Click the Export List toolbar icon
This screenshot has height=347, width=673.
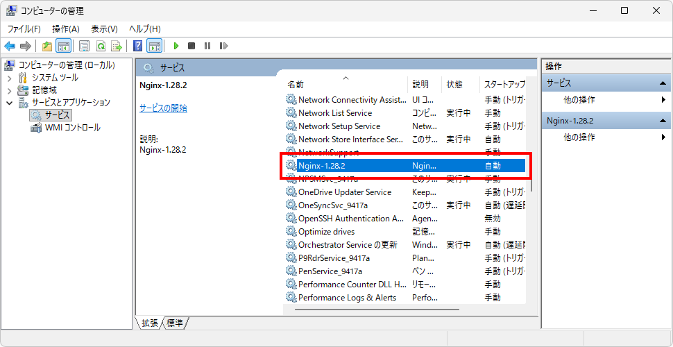(x=117, y=46)
